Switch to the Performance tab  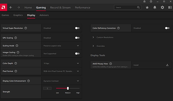pyautogui.click(x=83, y=8)
